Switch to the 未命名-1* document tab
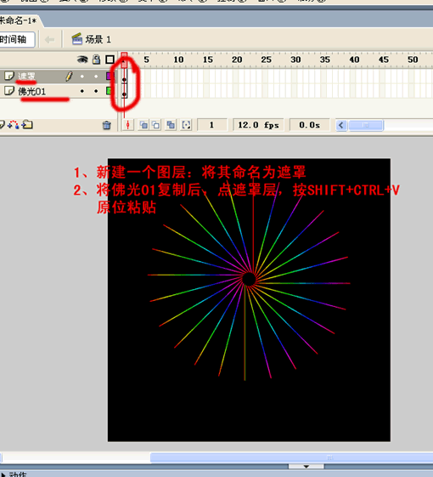The image size is (433, 477). (18, 20)
